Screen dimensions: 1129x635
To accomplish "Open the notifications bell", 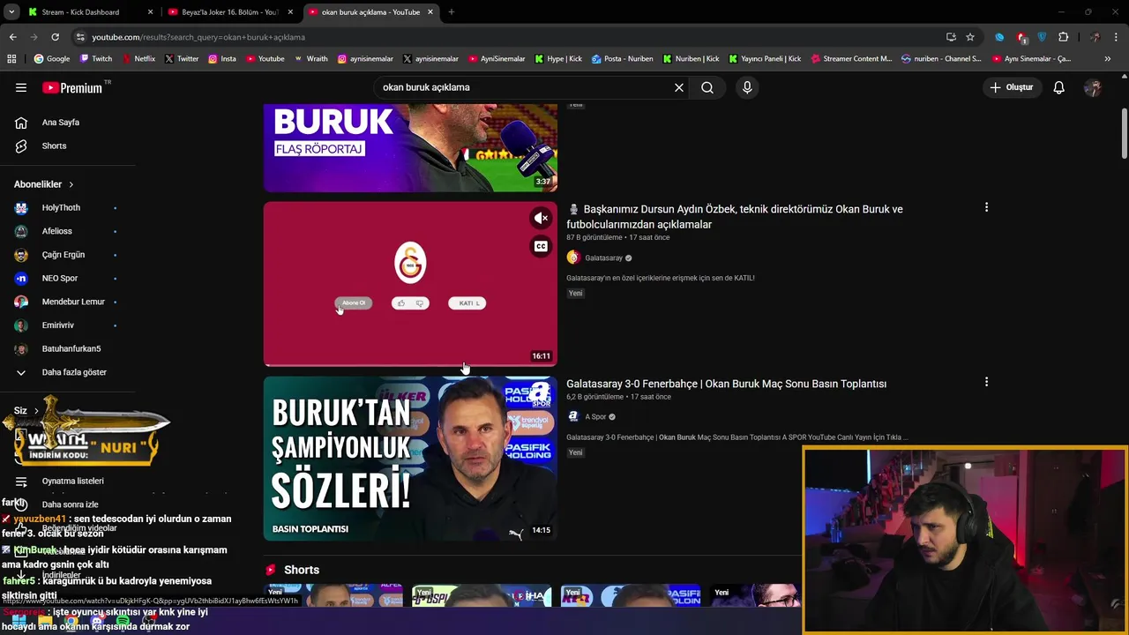I will coord(1059,87).
